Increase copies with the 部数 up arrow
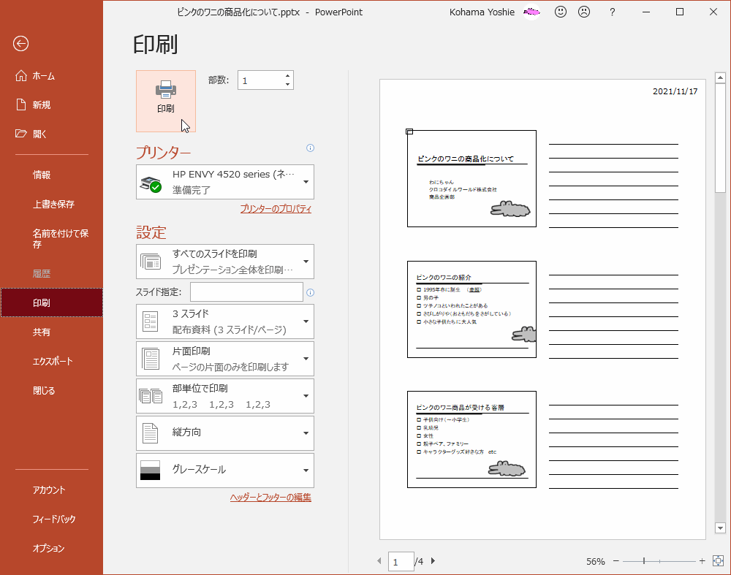The height and width of the screenshot is (575, 731). 288,75
